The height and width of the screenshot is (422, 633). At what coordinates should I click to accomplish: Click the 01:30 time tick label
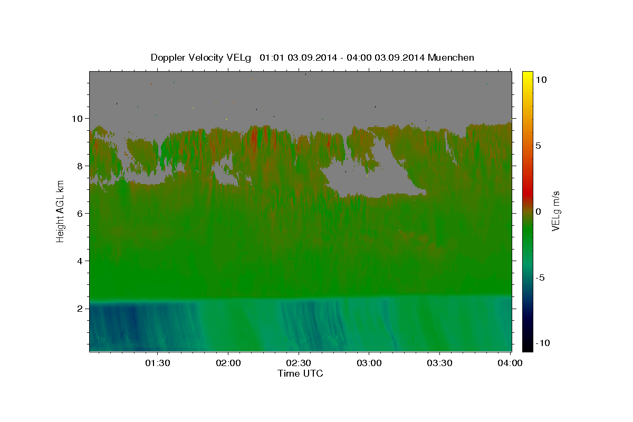(x=157, y=363)
